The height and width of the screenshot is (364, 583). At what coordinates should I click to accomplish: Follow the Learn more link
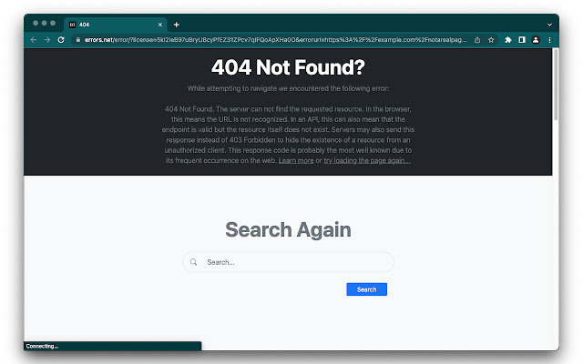click(x=296, y=161)
